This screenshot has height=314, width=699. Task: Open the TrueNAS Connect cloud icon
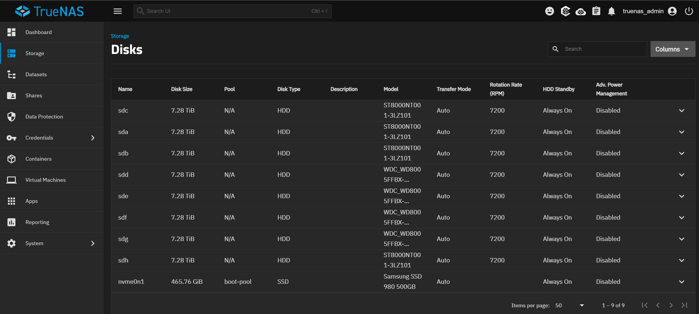click(x=580, y=11)
